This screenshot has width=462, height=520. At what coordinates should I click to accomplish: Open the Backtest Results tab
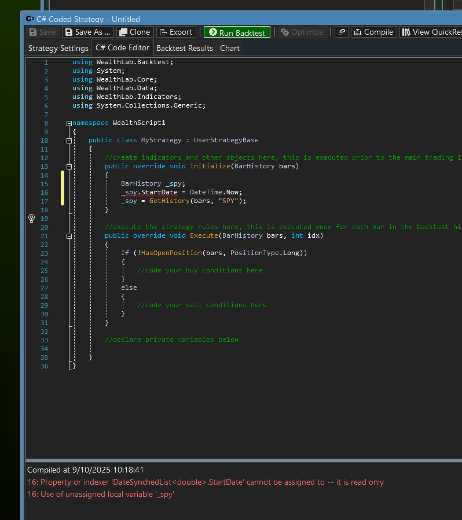(185, 48)
